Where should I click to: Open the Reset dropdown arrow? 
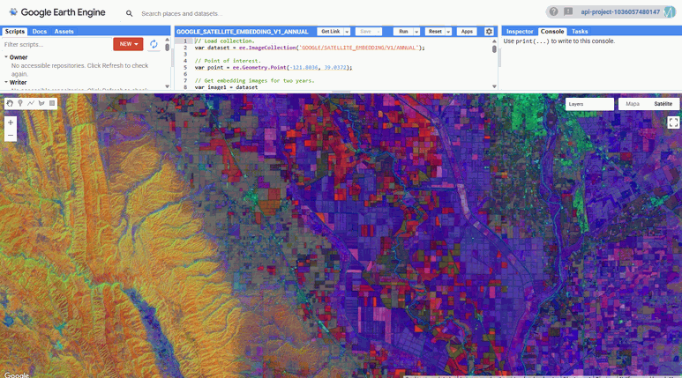448,32
